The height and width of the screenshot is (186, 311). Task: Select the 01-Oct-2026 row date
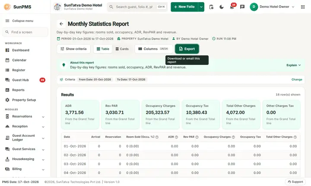coord(75,146)
